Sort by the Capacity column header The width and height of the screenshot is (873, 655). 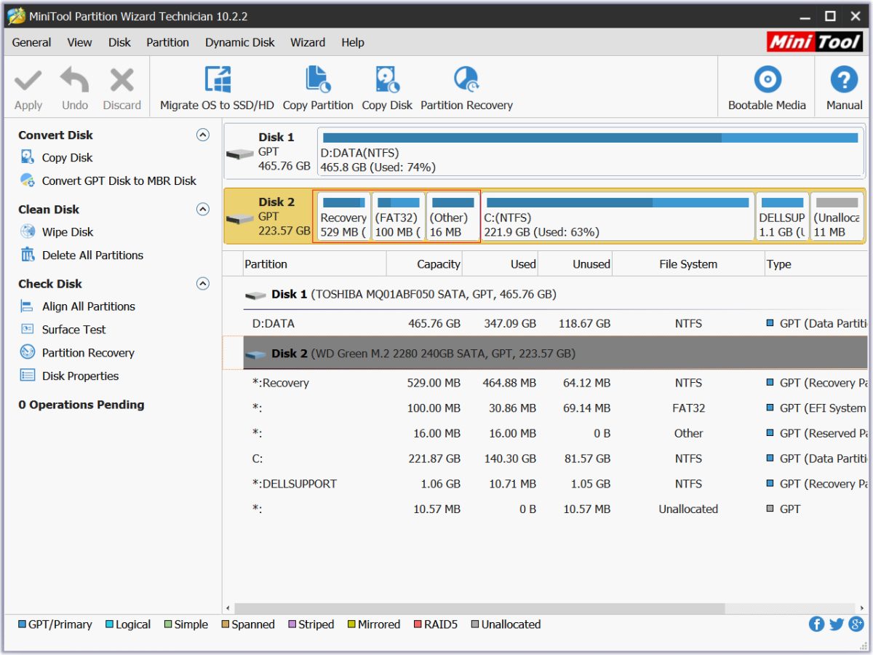tap(426, 264)
